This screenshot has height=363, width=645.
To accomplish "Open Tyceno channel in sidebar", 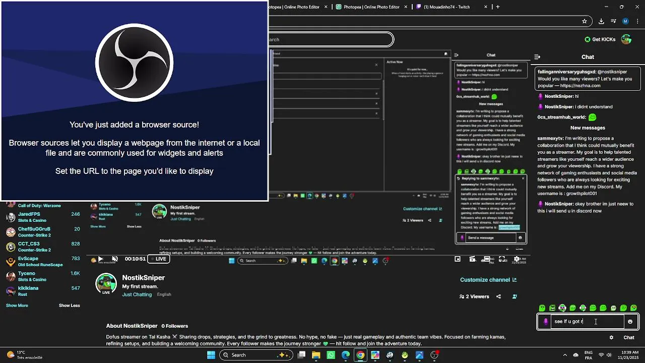I will (x=43, y=276).
